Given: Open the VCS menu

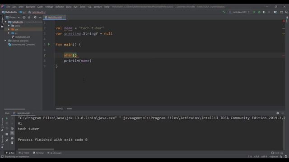Looking at the screenshot, I should pyautogui.click(x=89, y=7).
